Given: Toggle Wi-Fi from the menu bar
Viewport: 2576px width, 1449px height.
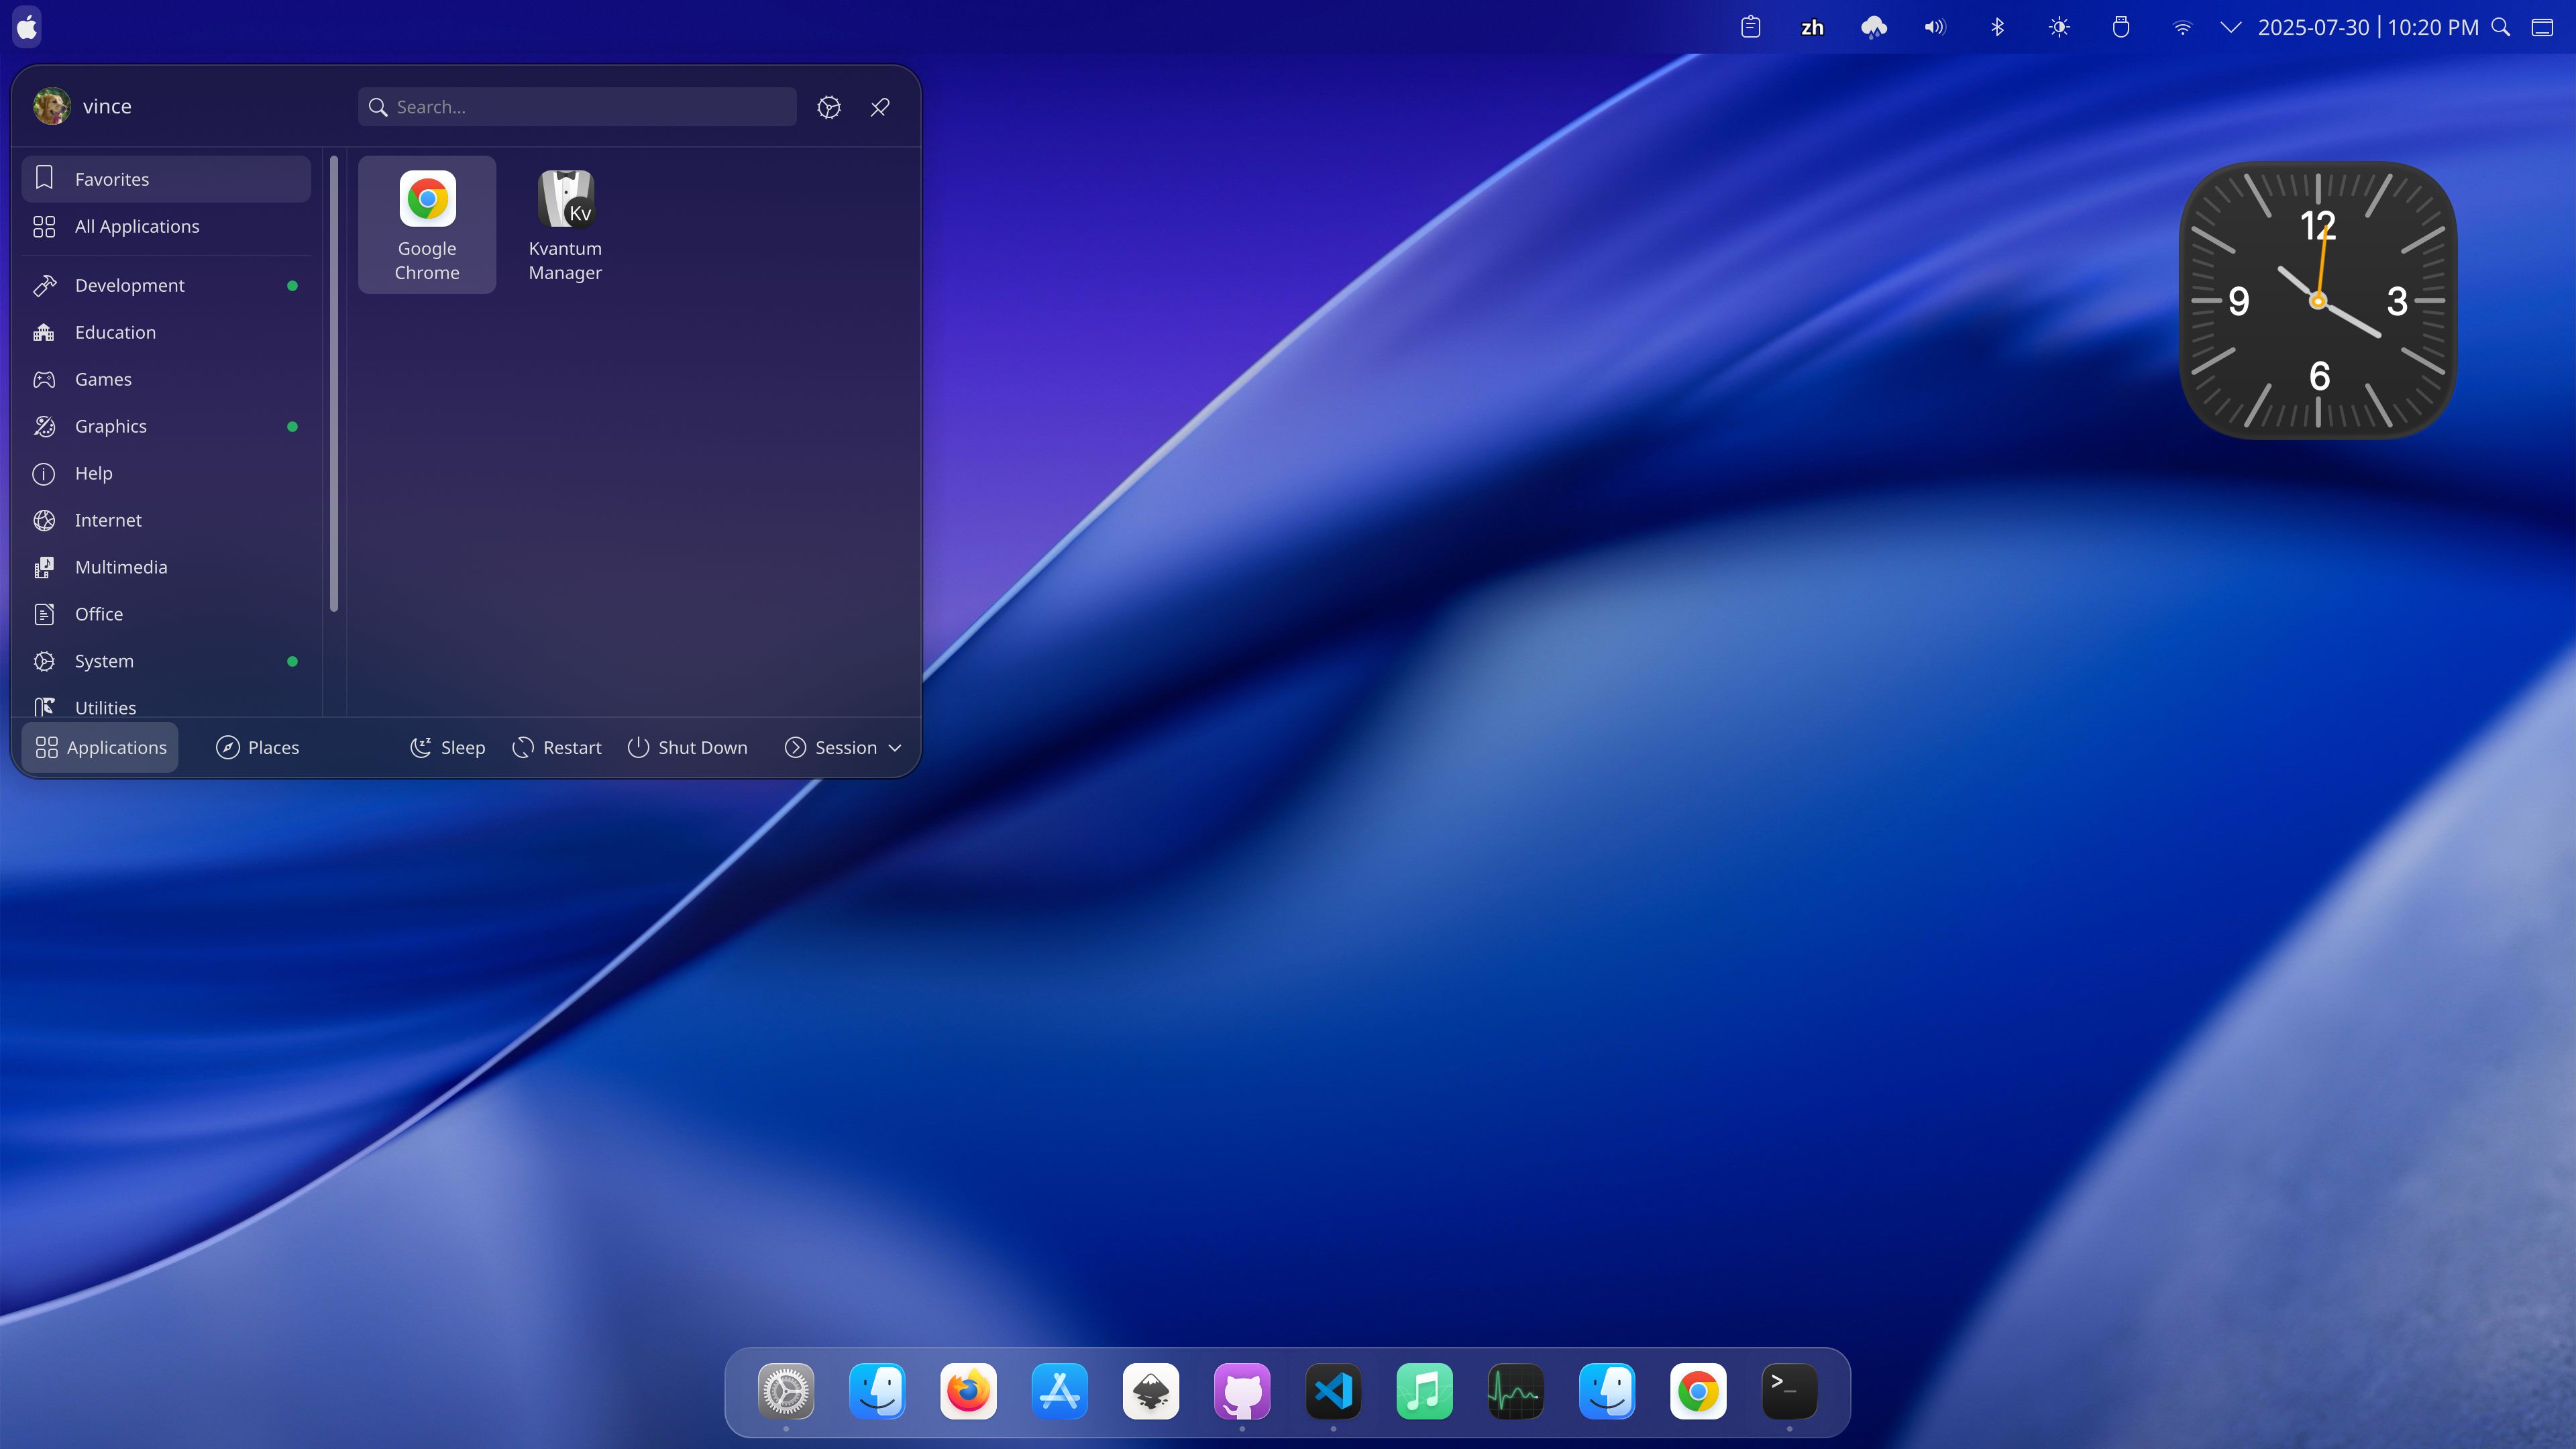Looking at the screenshot, I should pyautogui.click(x=2182, y=27).
